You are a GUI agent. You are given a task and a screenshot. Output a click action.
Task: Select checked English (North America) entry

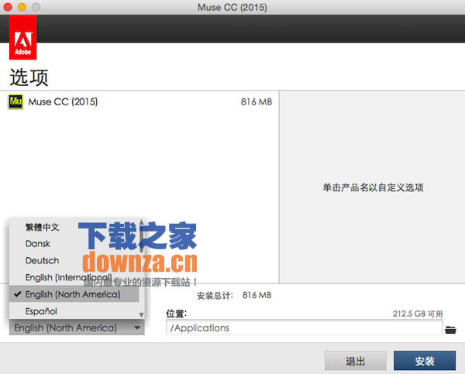point(74,294)
